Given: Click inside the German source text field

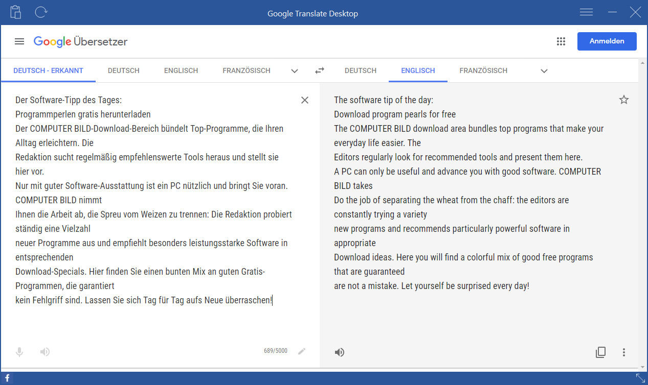Looking at the screenshot, I should (x=153, y=200).
